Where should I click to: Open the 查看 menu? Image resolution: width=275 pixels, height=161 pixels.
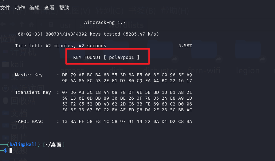coord(49,8)
